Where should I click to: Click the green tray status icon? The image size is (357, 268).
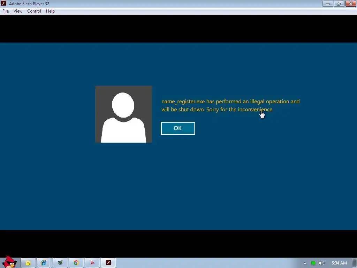point(313,263)
